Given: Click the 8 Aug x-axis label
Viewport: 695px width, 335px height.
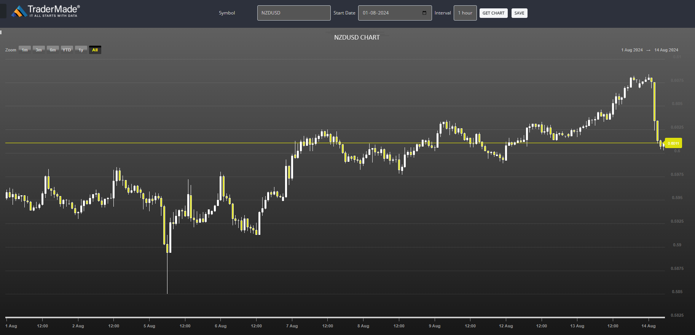Looking at the screenshot, I should (363, 326).
